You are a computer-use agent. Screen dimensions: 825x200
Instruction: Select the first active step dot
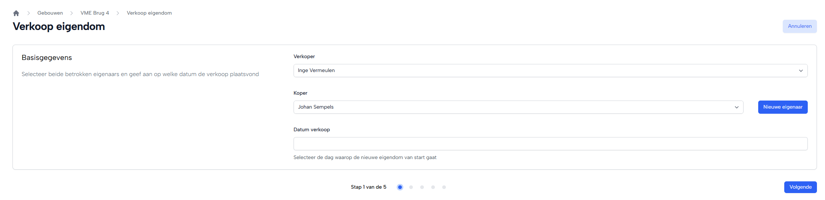[400, 187]
